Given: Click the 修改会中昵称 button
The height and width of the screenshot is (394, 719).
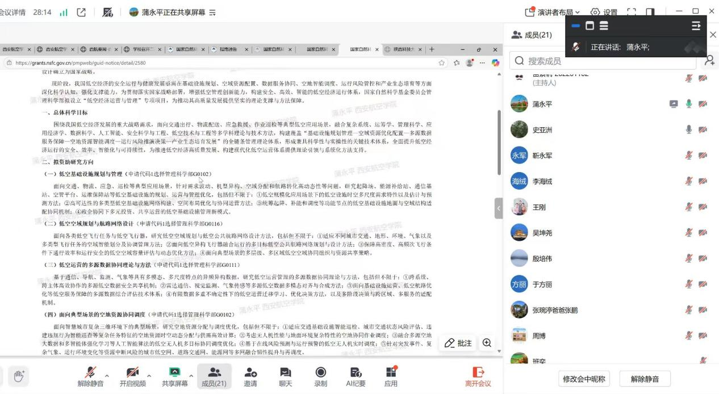Looking at the screenshot, I should [x=584, y=379].
